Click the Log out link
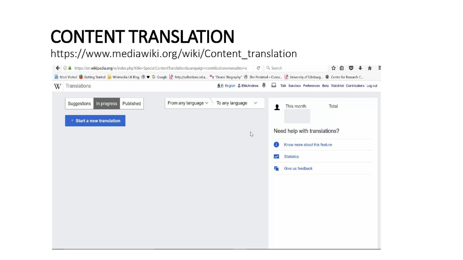Screen dimensions: 463x260 tap(372, 86)
